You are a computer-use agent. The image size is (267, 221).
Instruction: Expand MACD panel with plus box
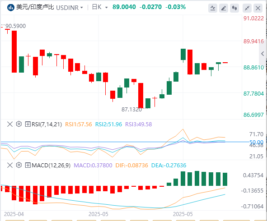coord(28,165)
